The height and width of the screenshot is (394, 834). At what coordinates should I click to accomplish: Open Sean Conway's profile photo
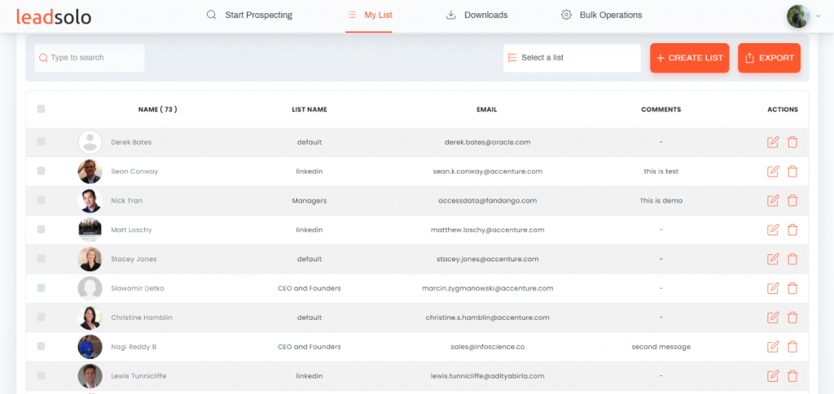90,171
